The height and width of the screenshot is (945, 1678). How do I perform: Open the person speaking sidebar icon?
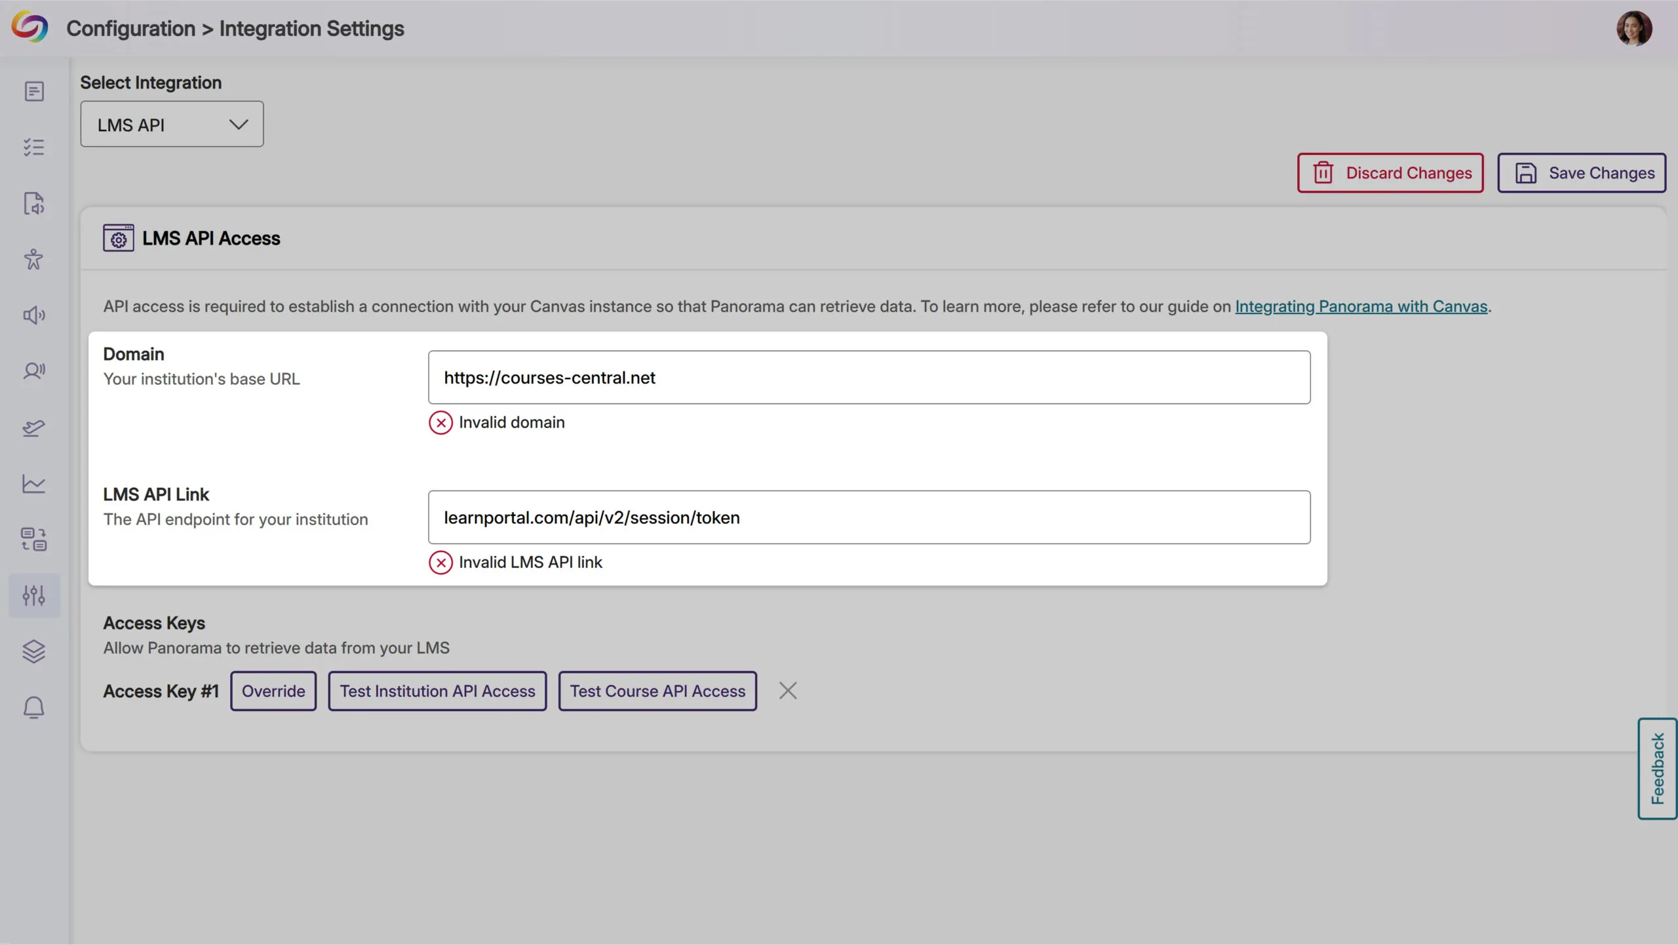34,371
